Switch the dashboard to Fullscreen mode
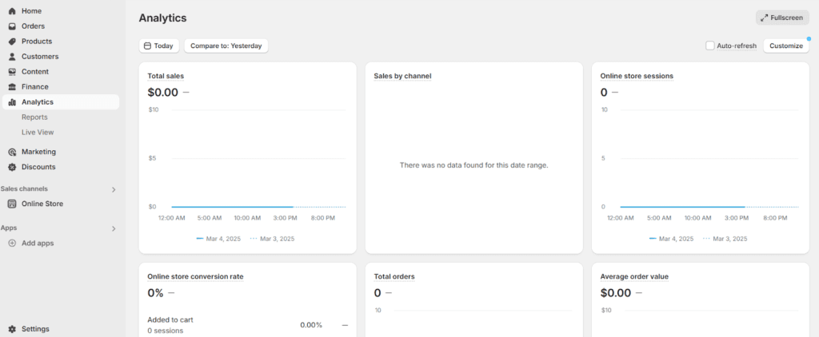 pos(782,18)
